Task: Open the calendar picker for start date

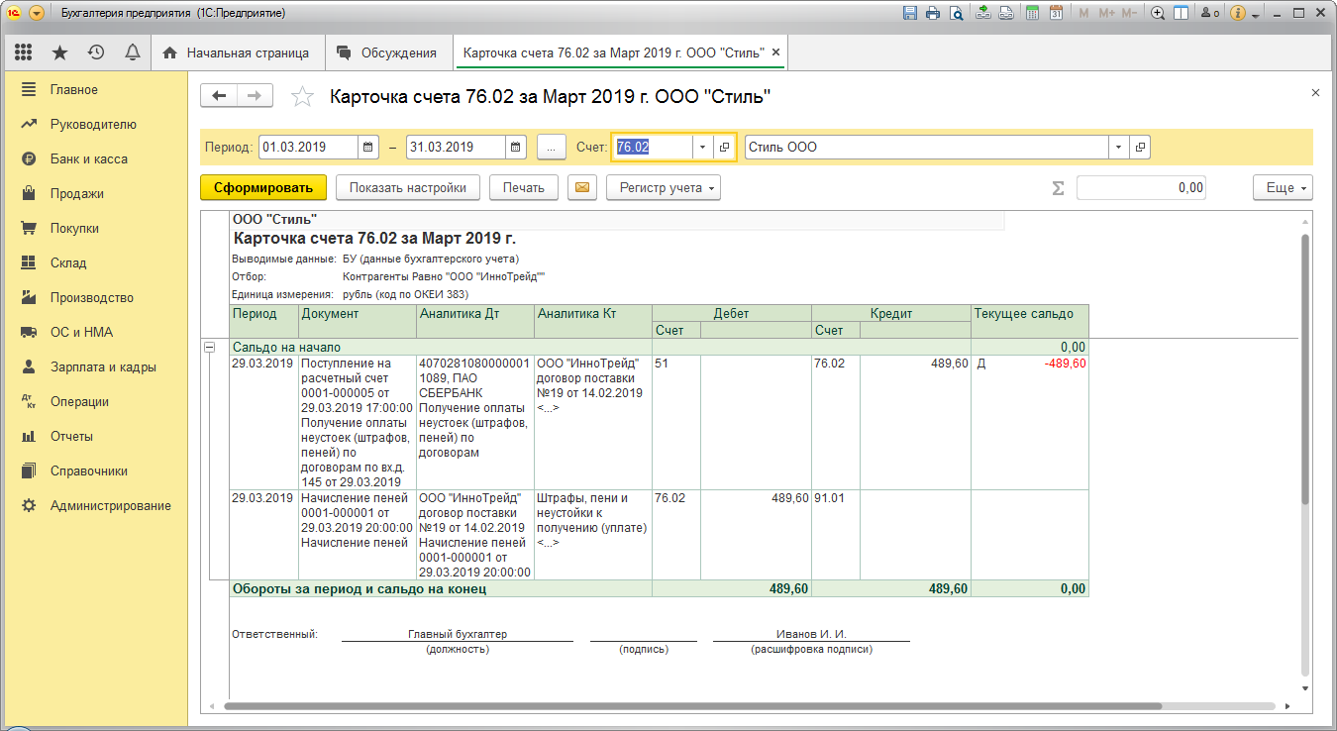Action: (x=368, y=147)
